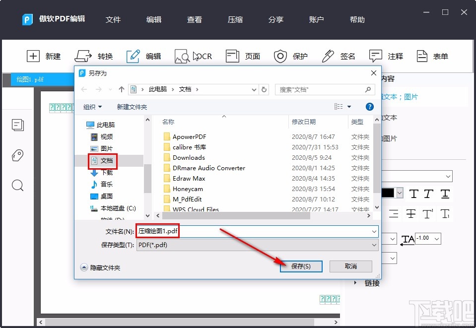Toggle underline text formatting
Viewport: 476px width, 328px height.
click(x=445, y=194)
